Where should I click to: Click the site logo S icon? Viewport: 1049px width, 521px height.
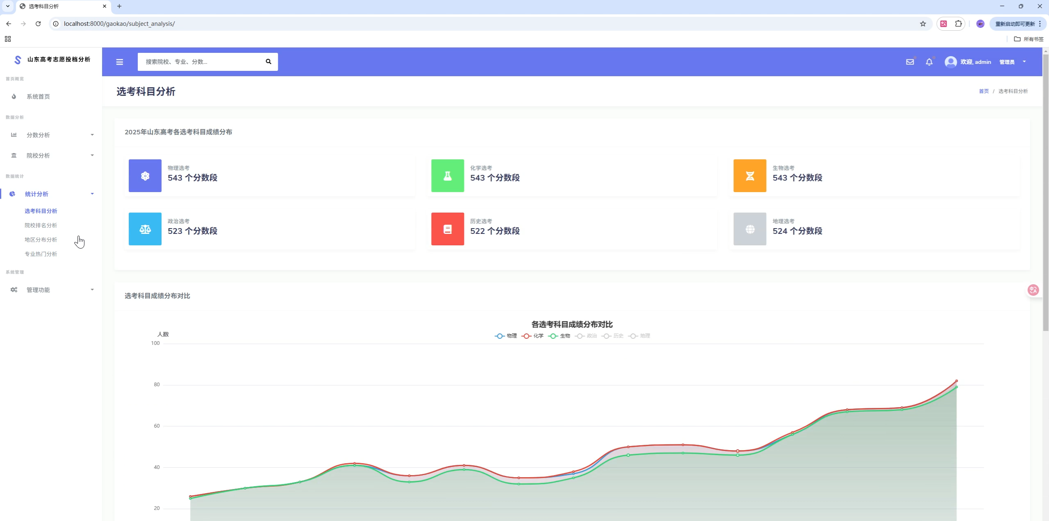[18, 60]
